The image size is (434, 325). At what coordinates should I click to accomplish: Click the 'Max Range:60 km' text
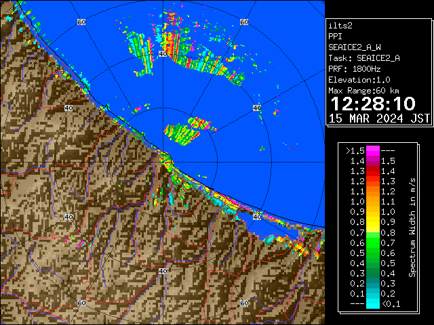click(x=363, y=91)
